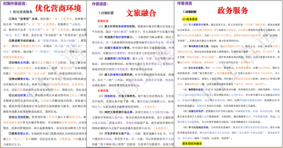Click the yellow-highlighted 'AI+政务服务' heading

coord(190,19)
